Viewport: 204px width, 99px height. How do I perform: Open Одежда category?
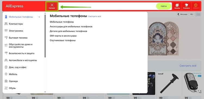pyautogui.click(x=13, y=81)
